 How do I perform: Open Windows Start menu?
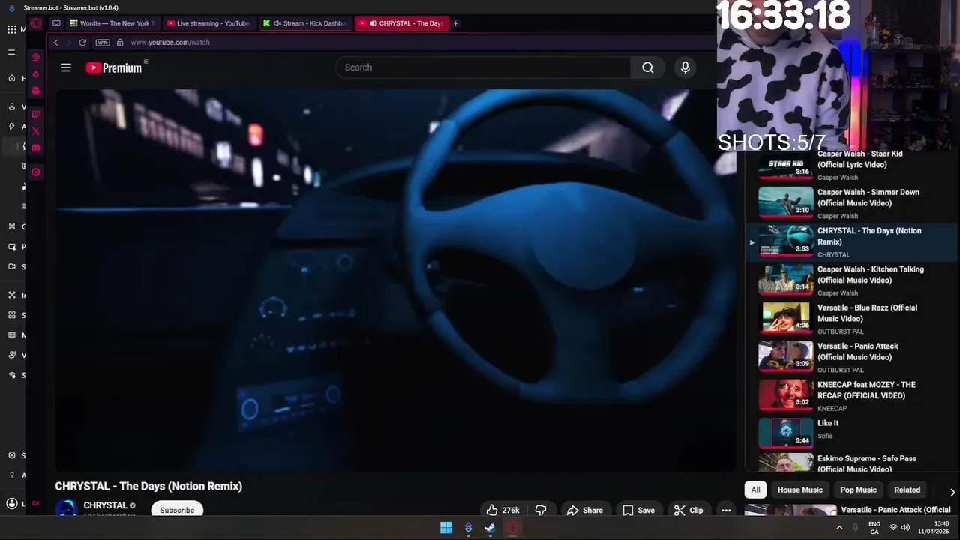[x=446, y=528]
